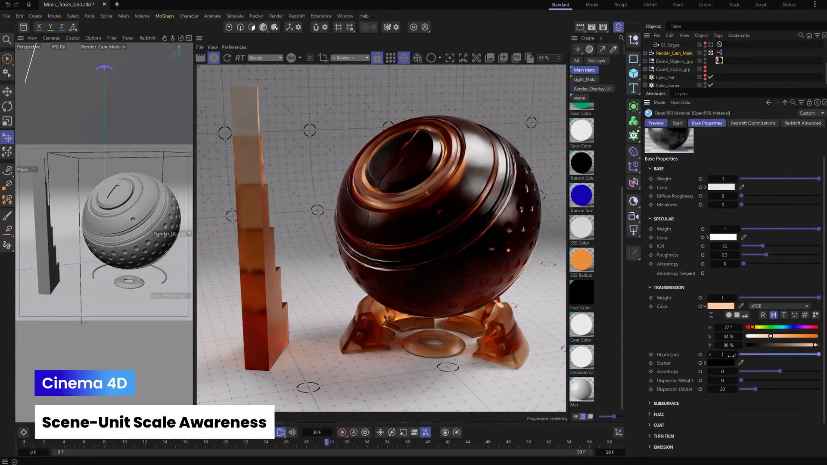827x465 pixels.
Task: Open the MoGraph menu
Action: (164, 16)
